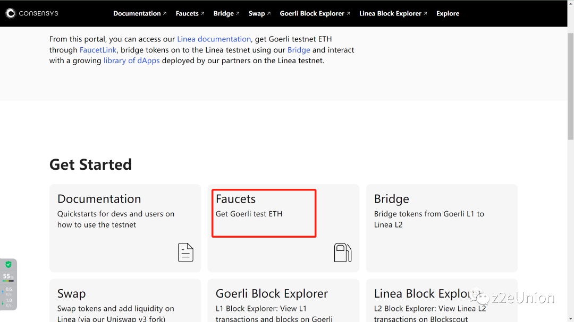Open the Faucets card heading
The height and width of the screenshot is (322, 574).
click(235, 199)
